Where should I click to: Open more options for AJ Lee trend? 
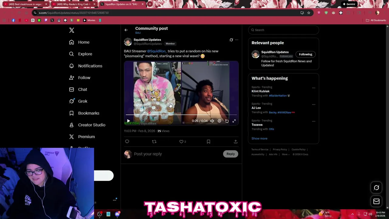point(314,105)
